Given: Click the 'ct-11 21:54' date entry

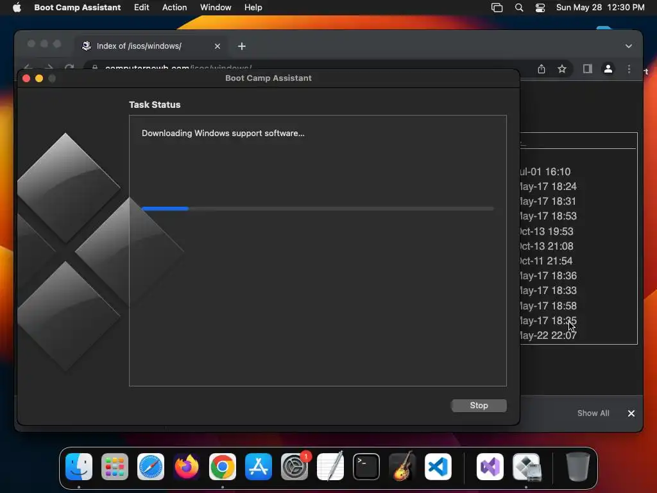Looking at the screenshot, I should [546, 261].
